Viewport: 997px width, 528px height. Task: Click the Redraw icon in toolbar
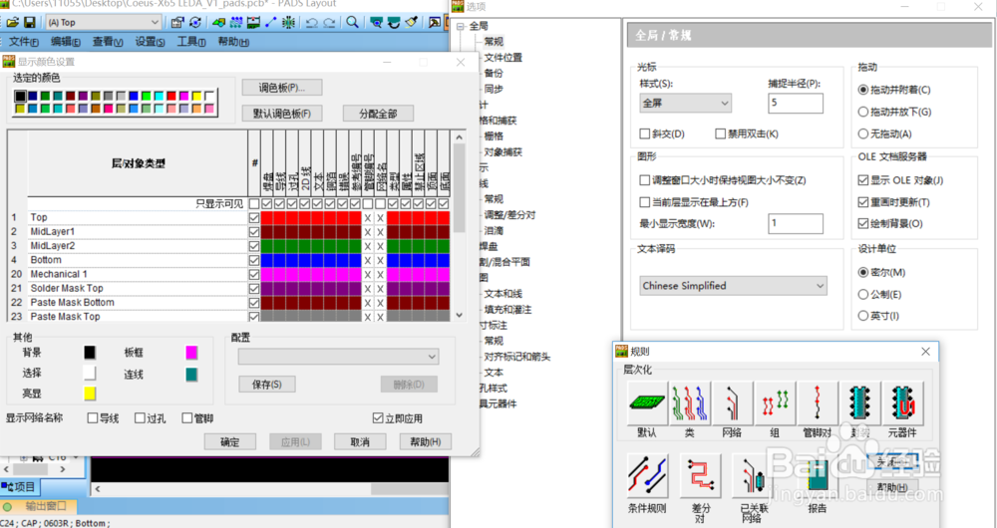pyautogui.click(x=394, y=23)
